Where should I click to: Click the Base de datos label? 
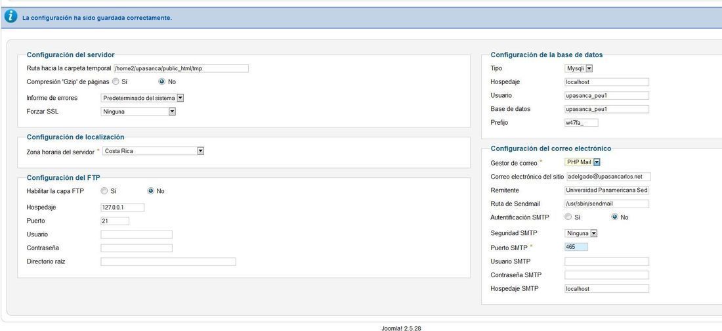point(511,109)
